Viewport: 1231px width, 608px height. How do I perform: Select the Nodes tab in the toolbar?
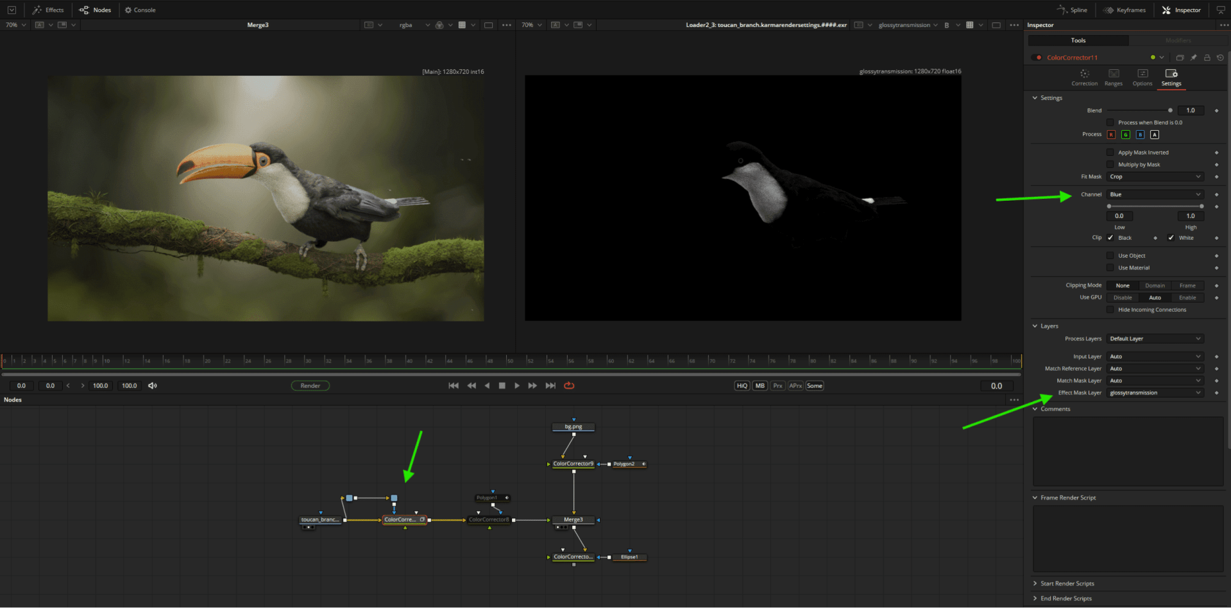tap(96, 10)
